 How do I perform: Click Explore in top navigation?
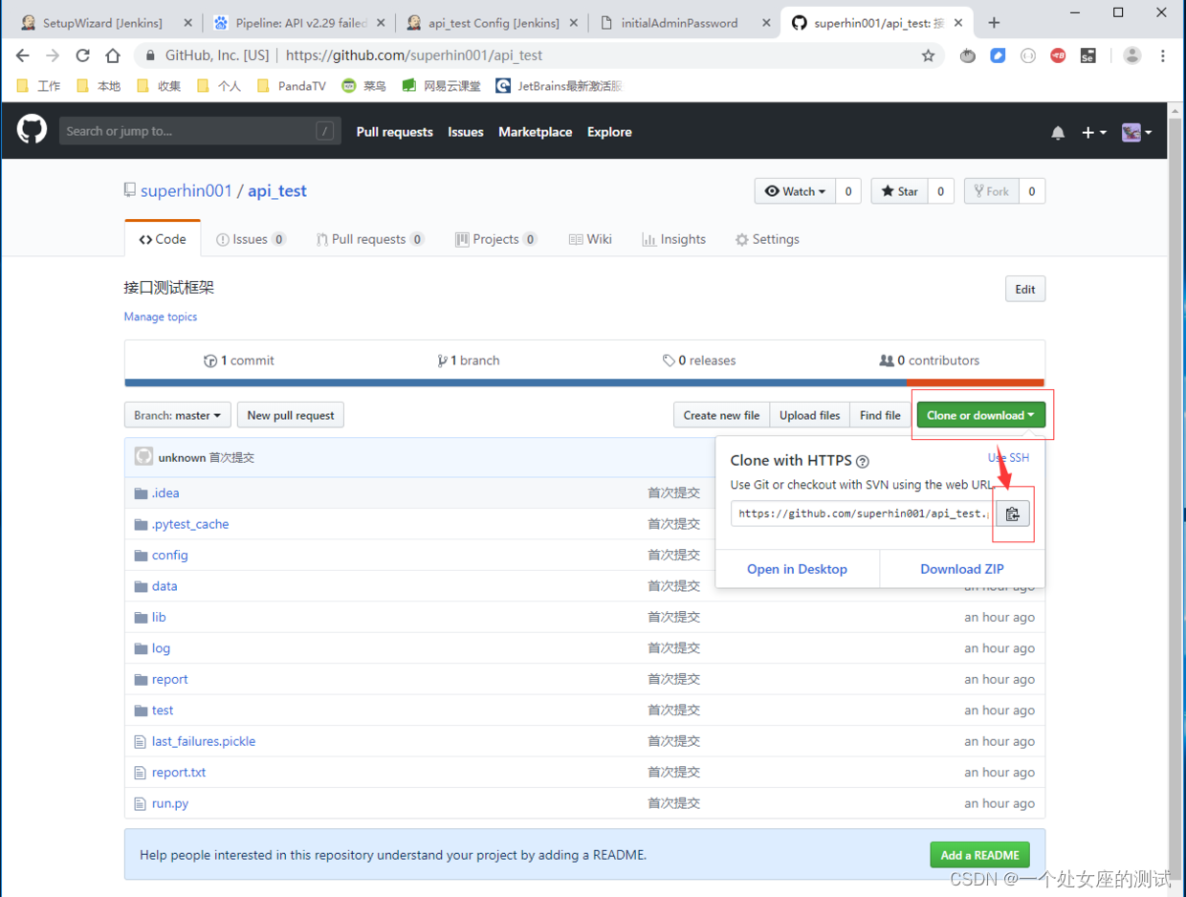(x=609, y=132)
